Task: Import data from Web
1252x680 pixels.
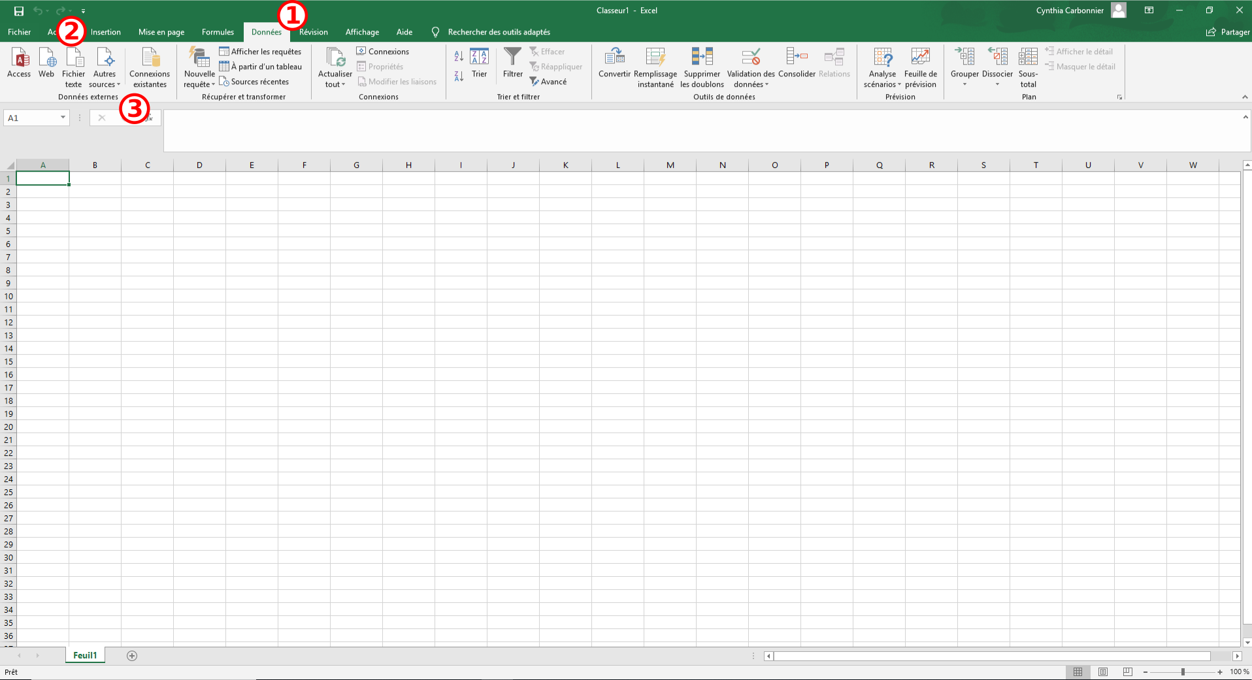Action: pos(46,63)
